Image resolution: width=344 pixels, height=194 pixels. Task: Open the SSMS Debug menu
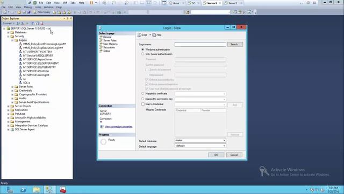point(27,7)
